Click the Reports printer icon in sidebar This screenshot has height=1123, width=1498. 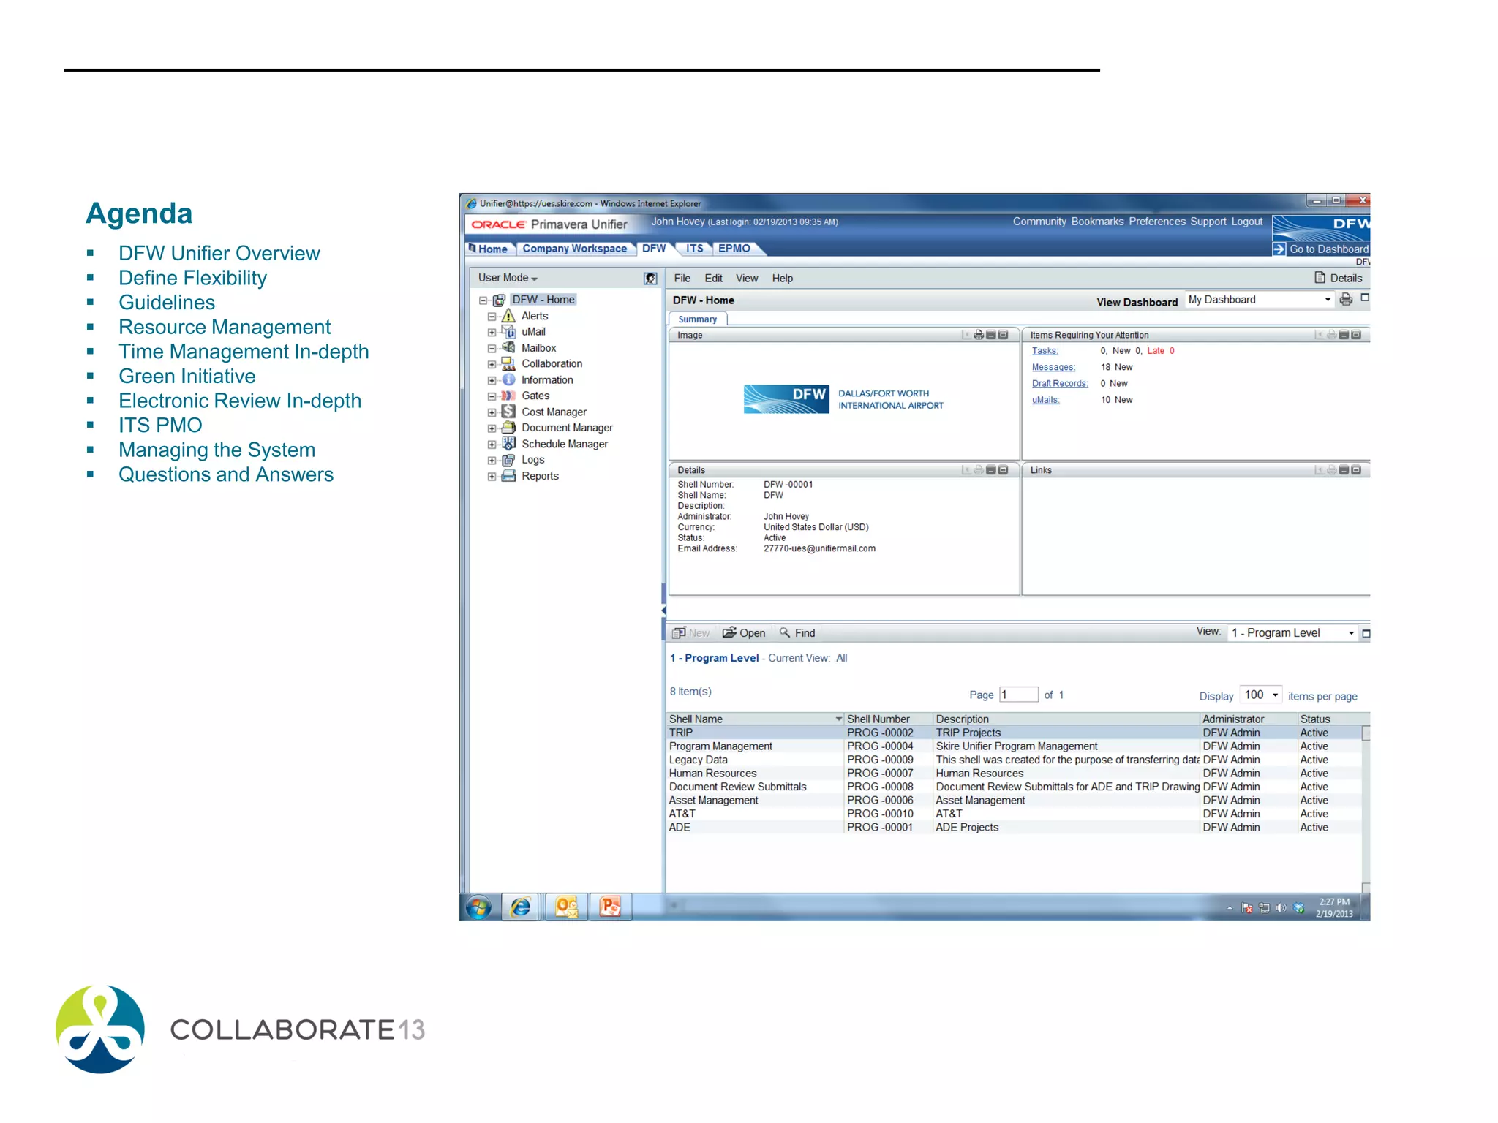tap(508, 476)
